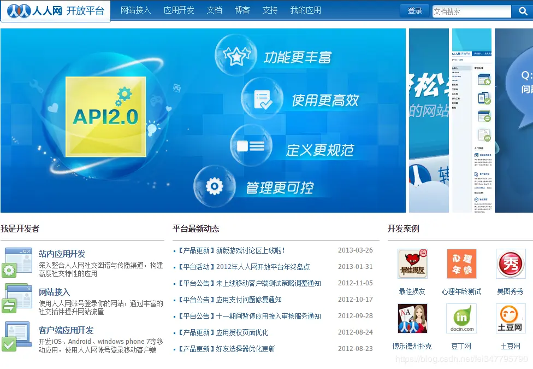
Task: Click the 客户端应用开发 laptop-with-check icon
Action: pos(17,336)
